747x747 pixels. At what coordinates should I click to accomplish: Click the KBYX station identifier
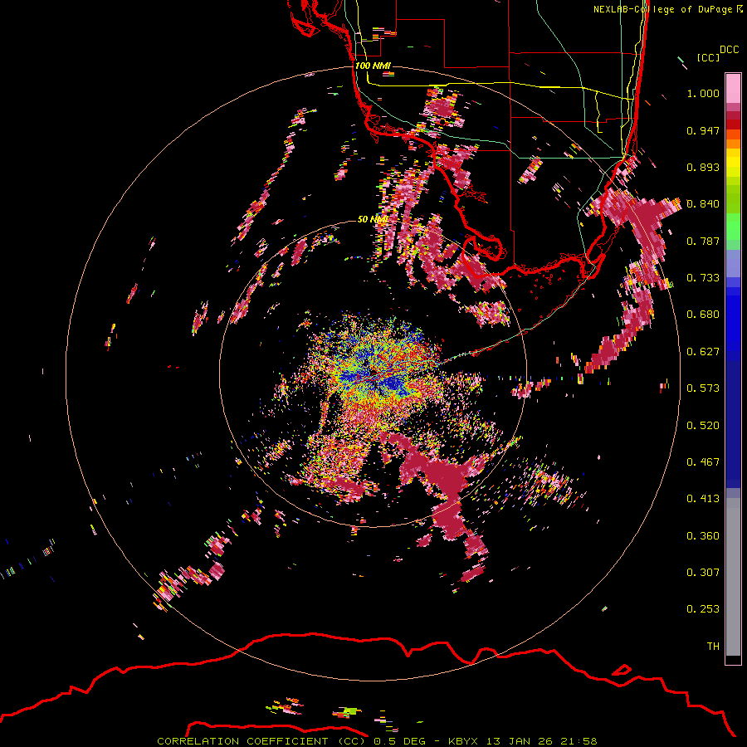point(465,741)
